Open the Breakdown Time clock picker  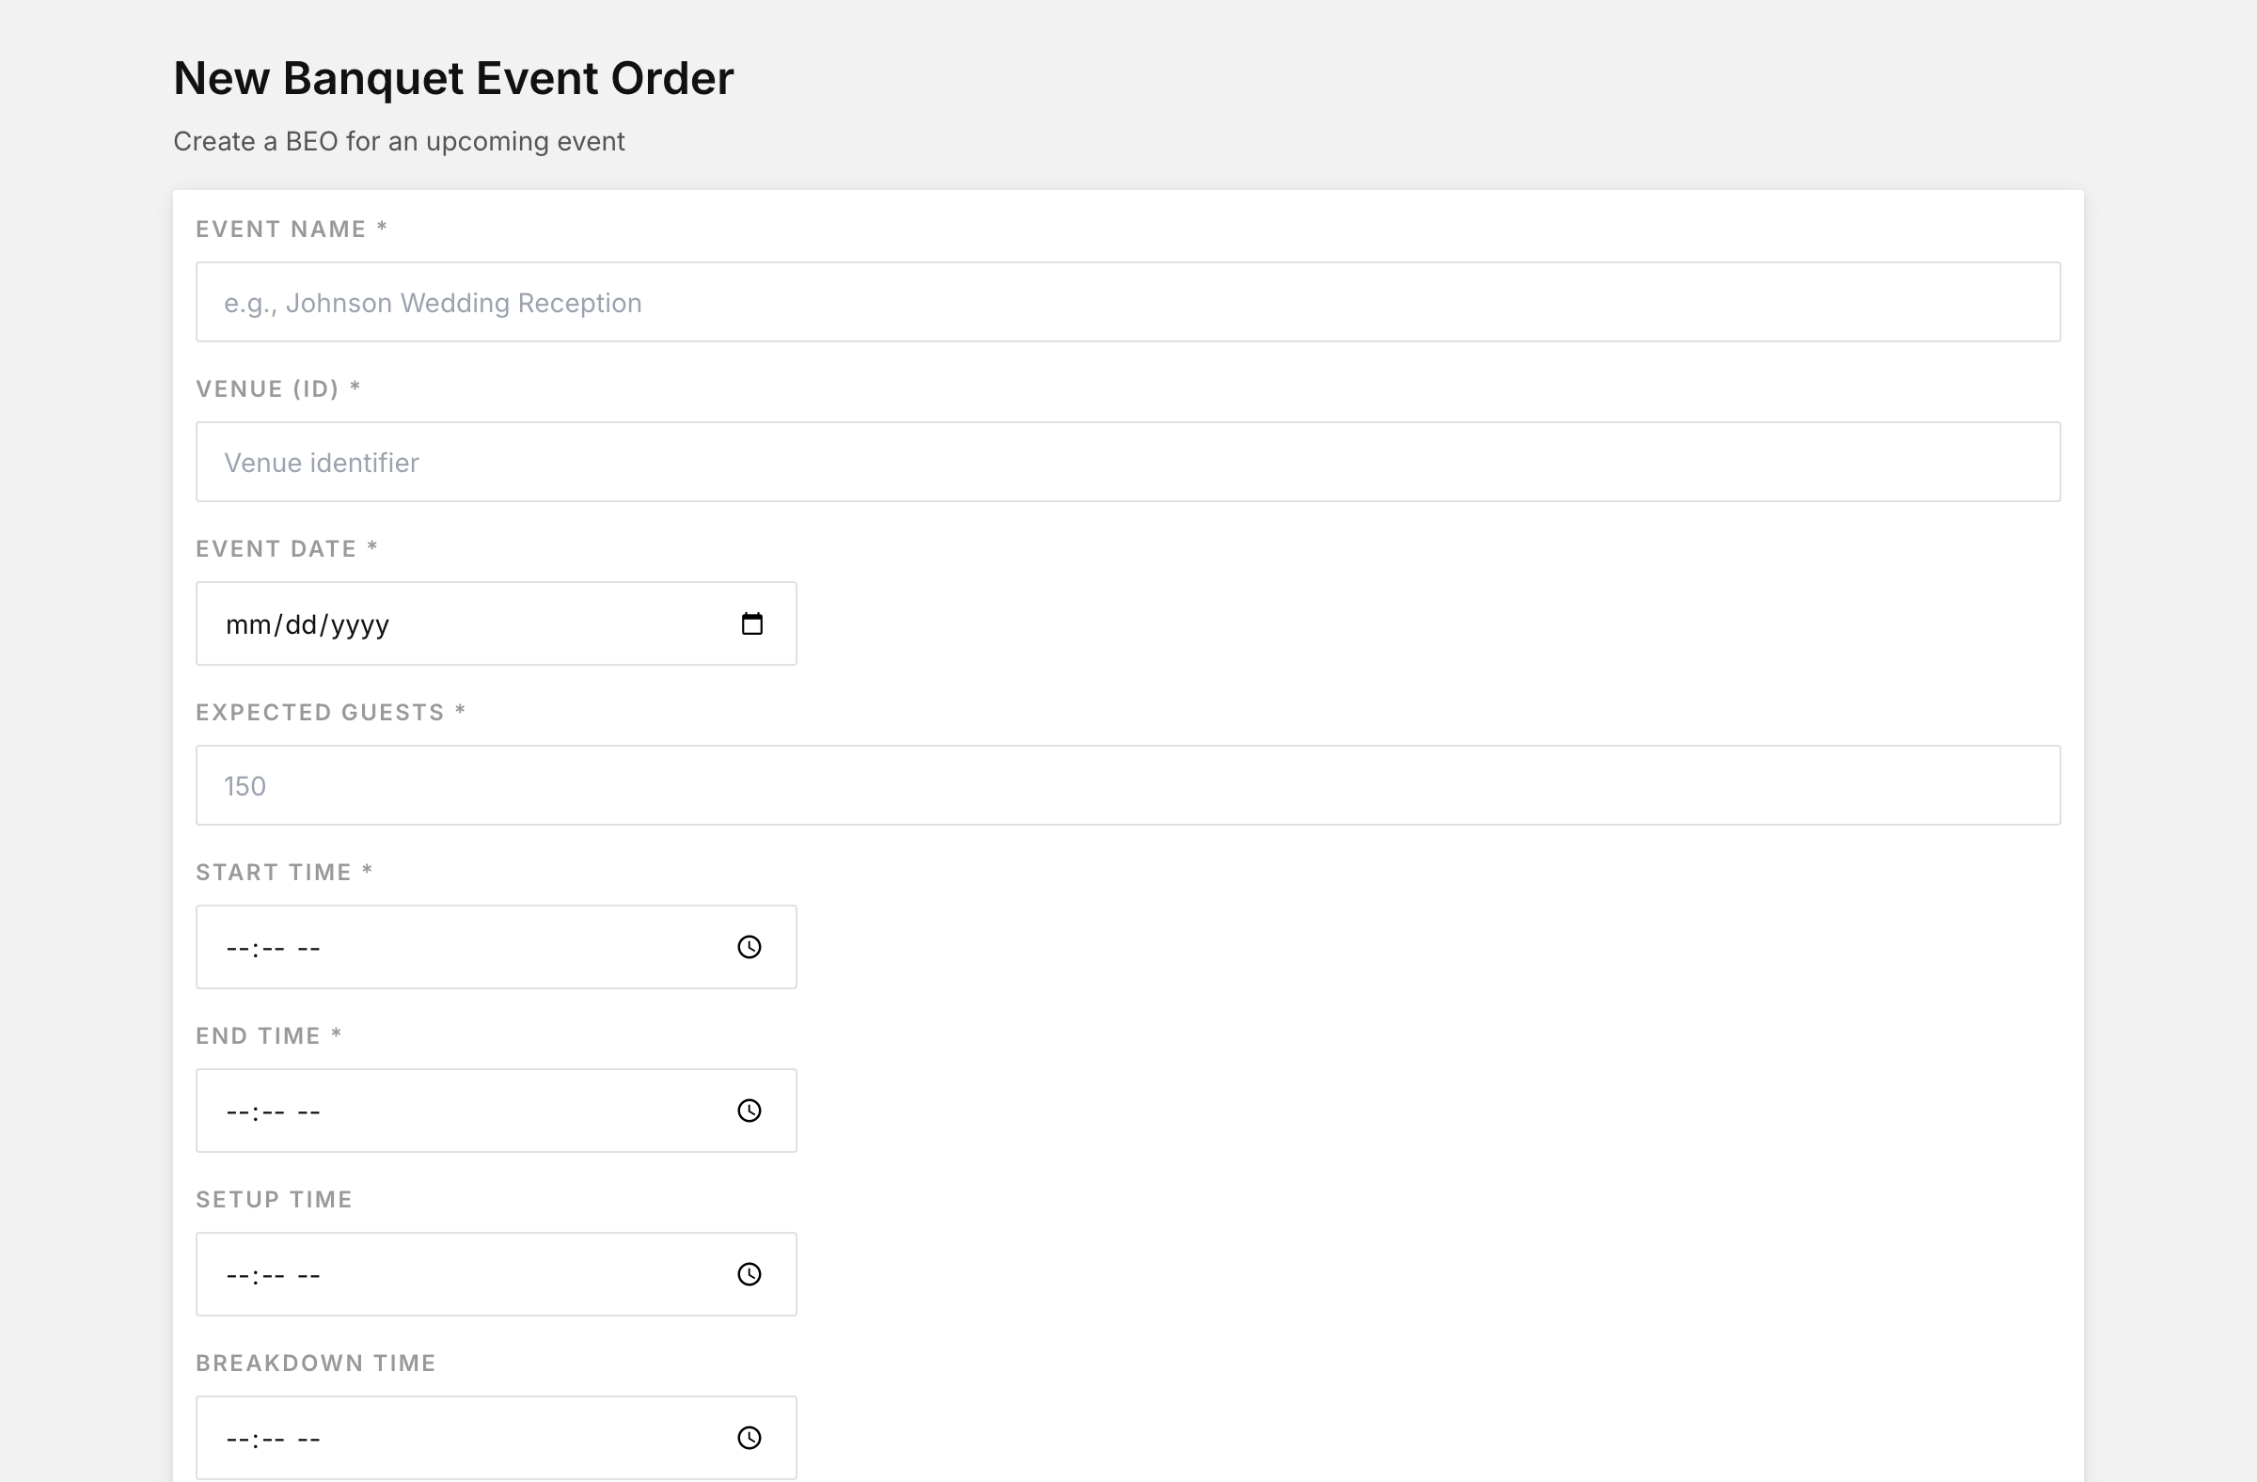(750, 1438)
